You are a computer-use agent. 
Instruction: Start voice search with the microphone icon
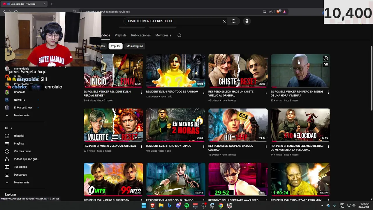point(247,21)
